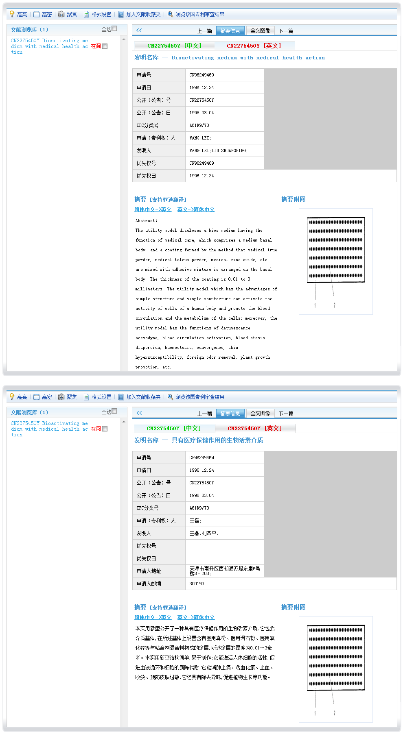
Task: Click the 聚焦 camera icon in the upper toolbar
Action: pyautogui.click(x=61, y=14)
